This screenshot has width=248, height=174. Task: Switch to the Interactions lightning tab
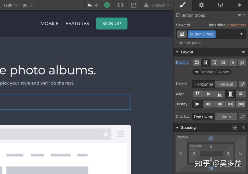tap(239, 5)
